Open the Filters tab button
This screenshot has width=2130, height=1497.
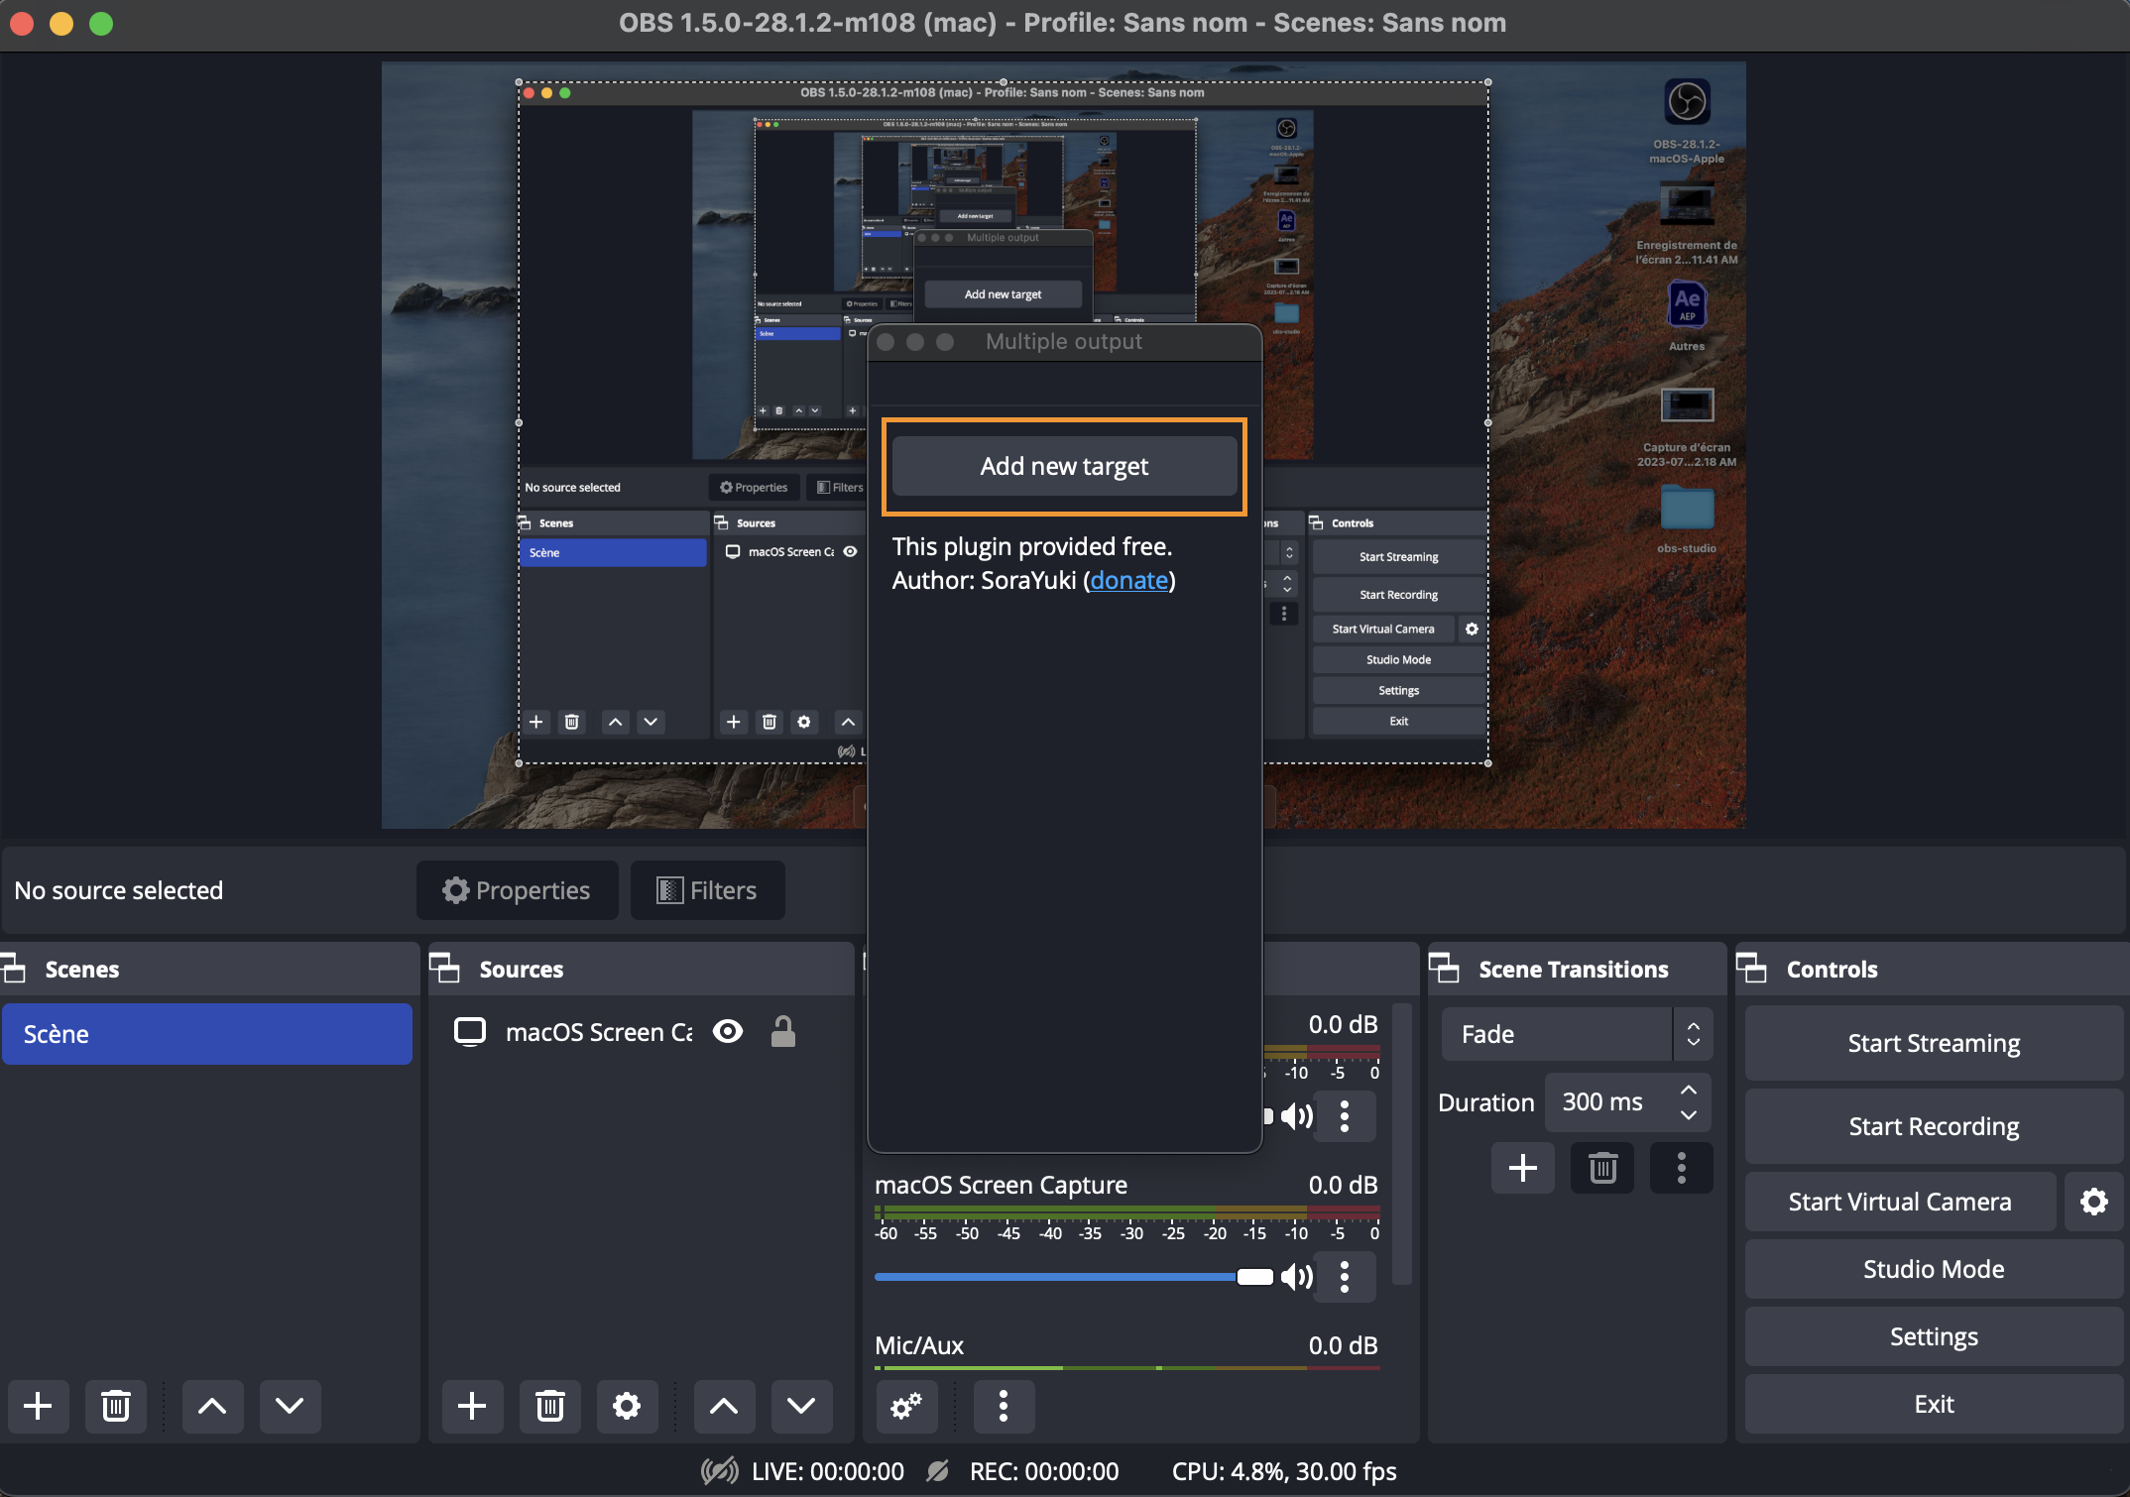pyautogui.click(x=707, y=890)
